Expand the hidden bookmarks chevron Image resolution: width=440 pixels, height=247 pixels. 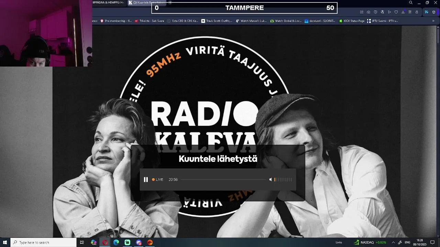click(x=433, y=21)
